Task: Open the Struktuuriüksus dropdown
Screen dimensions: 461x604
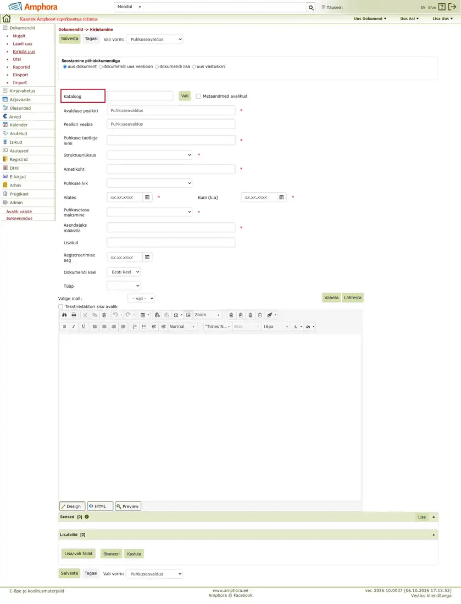Action: pyautogui.click(x=149, y=155)
